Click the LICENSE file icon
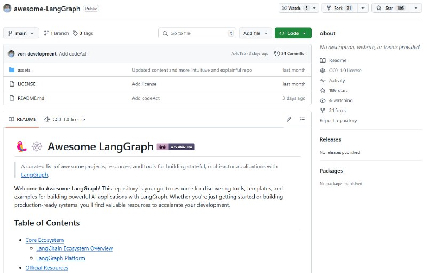Viewport: 427px width, 273px height. point(12,84)
